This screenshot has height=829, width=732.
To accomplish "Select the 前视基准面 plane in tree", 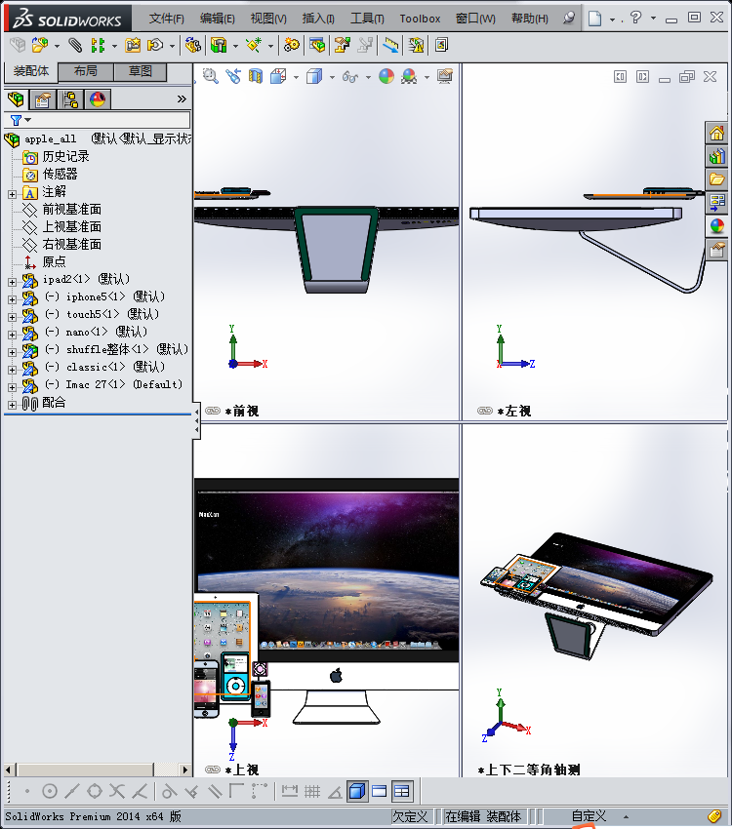I will [72, 210].
